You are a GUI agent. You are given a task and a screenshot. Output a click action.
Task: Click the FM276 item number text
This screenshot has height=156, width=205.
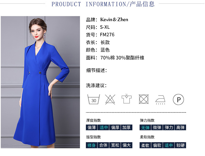(x=107, y=35)
